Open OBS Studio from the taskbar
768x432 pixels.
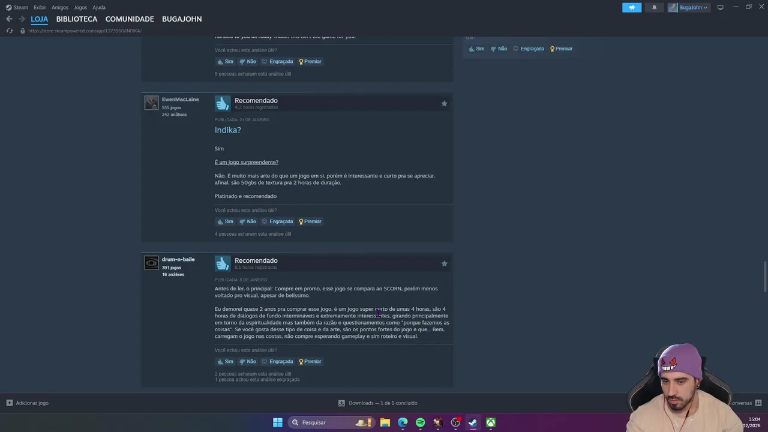[455, 422]
